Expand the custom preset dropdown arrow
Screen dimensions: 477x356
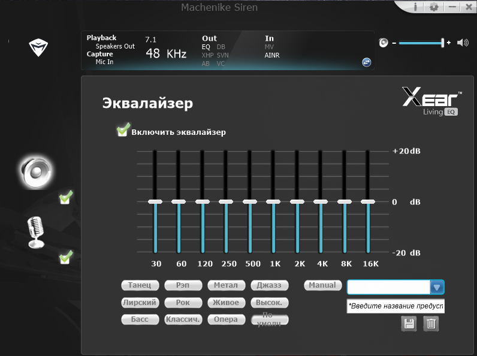click(437, 287)
